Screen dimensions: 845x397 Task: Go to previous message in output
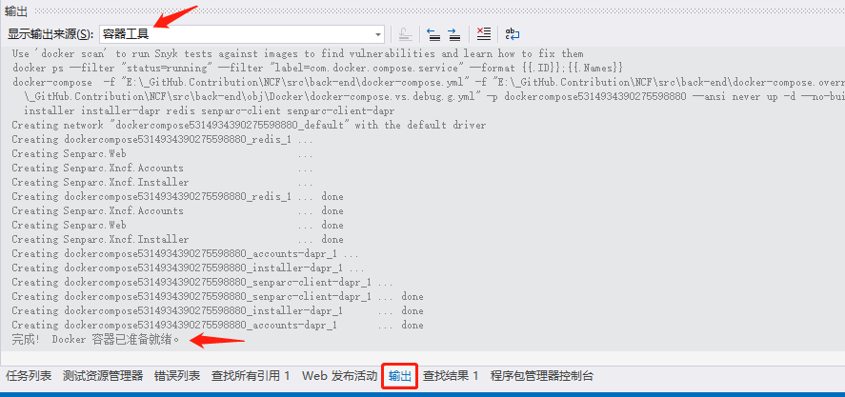pos(433,34)
